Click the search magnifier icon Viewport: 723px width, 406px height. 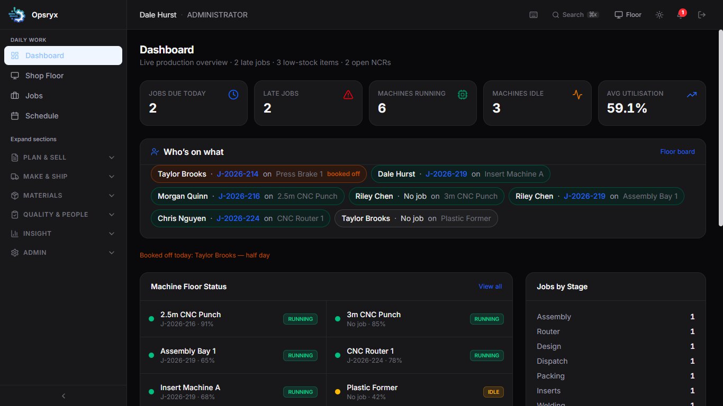[556, 15]
